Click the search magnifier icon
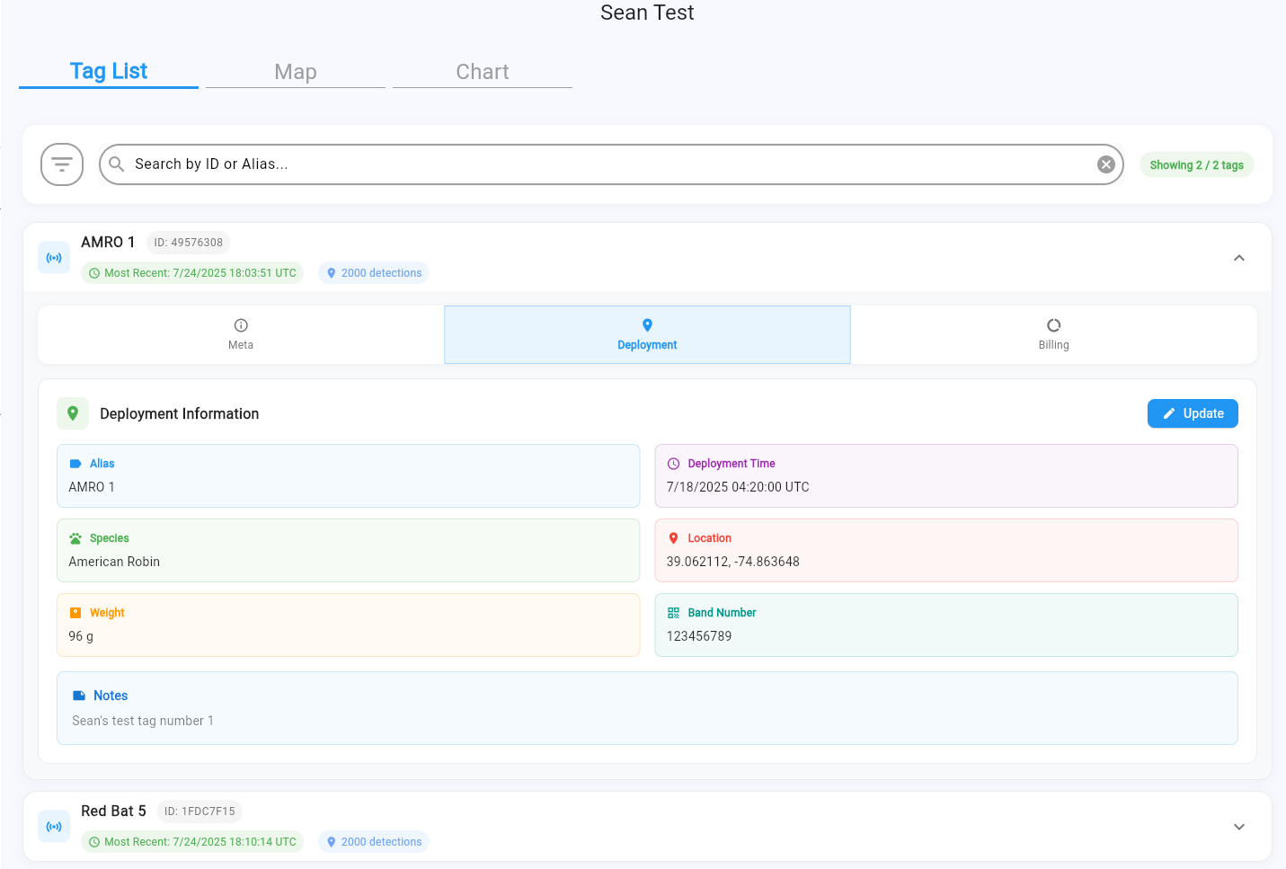Image resolution: width=1286 pixels, height=869 pixels. (117, 164)
